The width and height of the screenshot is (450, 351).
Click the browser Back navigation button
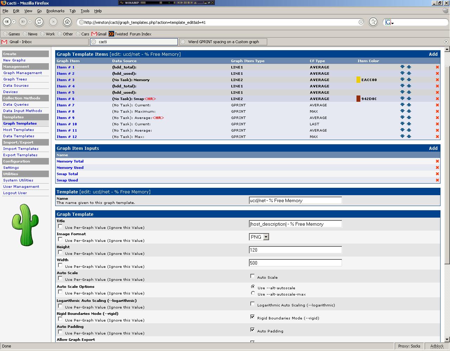pyautogui.click(x=7, y=22)
